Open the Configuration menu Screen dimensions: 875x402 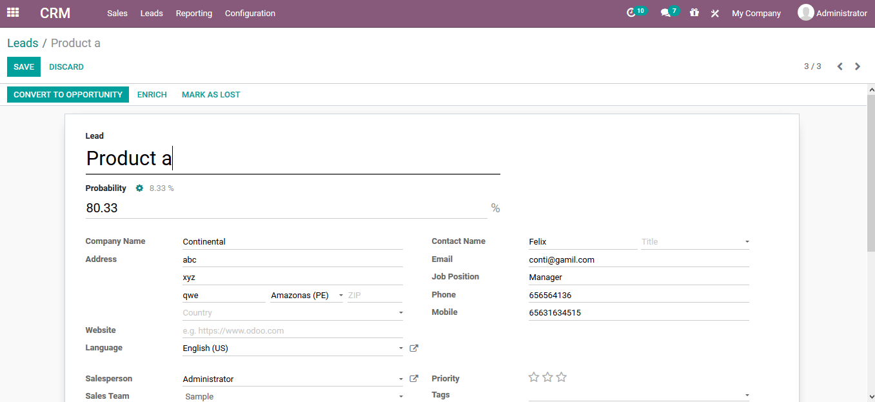pos(250,13)
